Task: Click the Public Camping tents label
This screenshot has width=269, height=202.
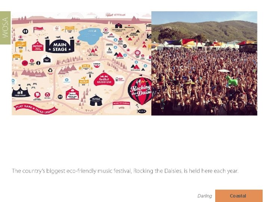Action: click(x=134, y=34)
